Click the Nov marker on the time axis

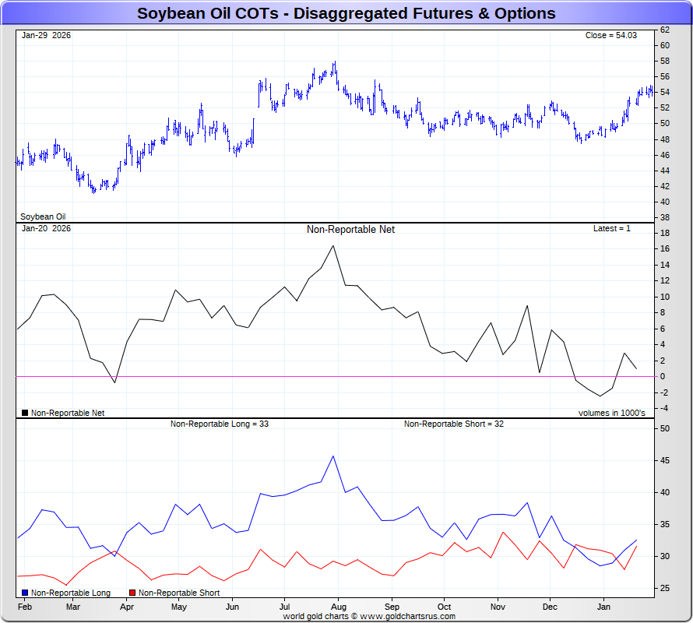click(498, 607)
